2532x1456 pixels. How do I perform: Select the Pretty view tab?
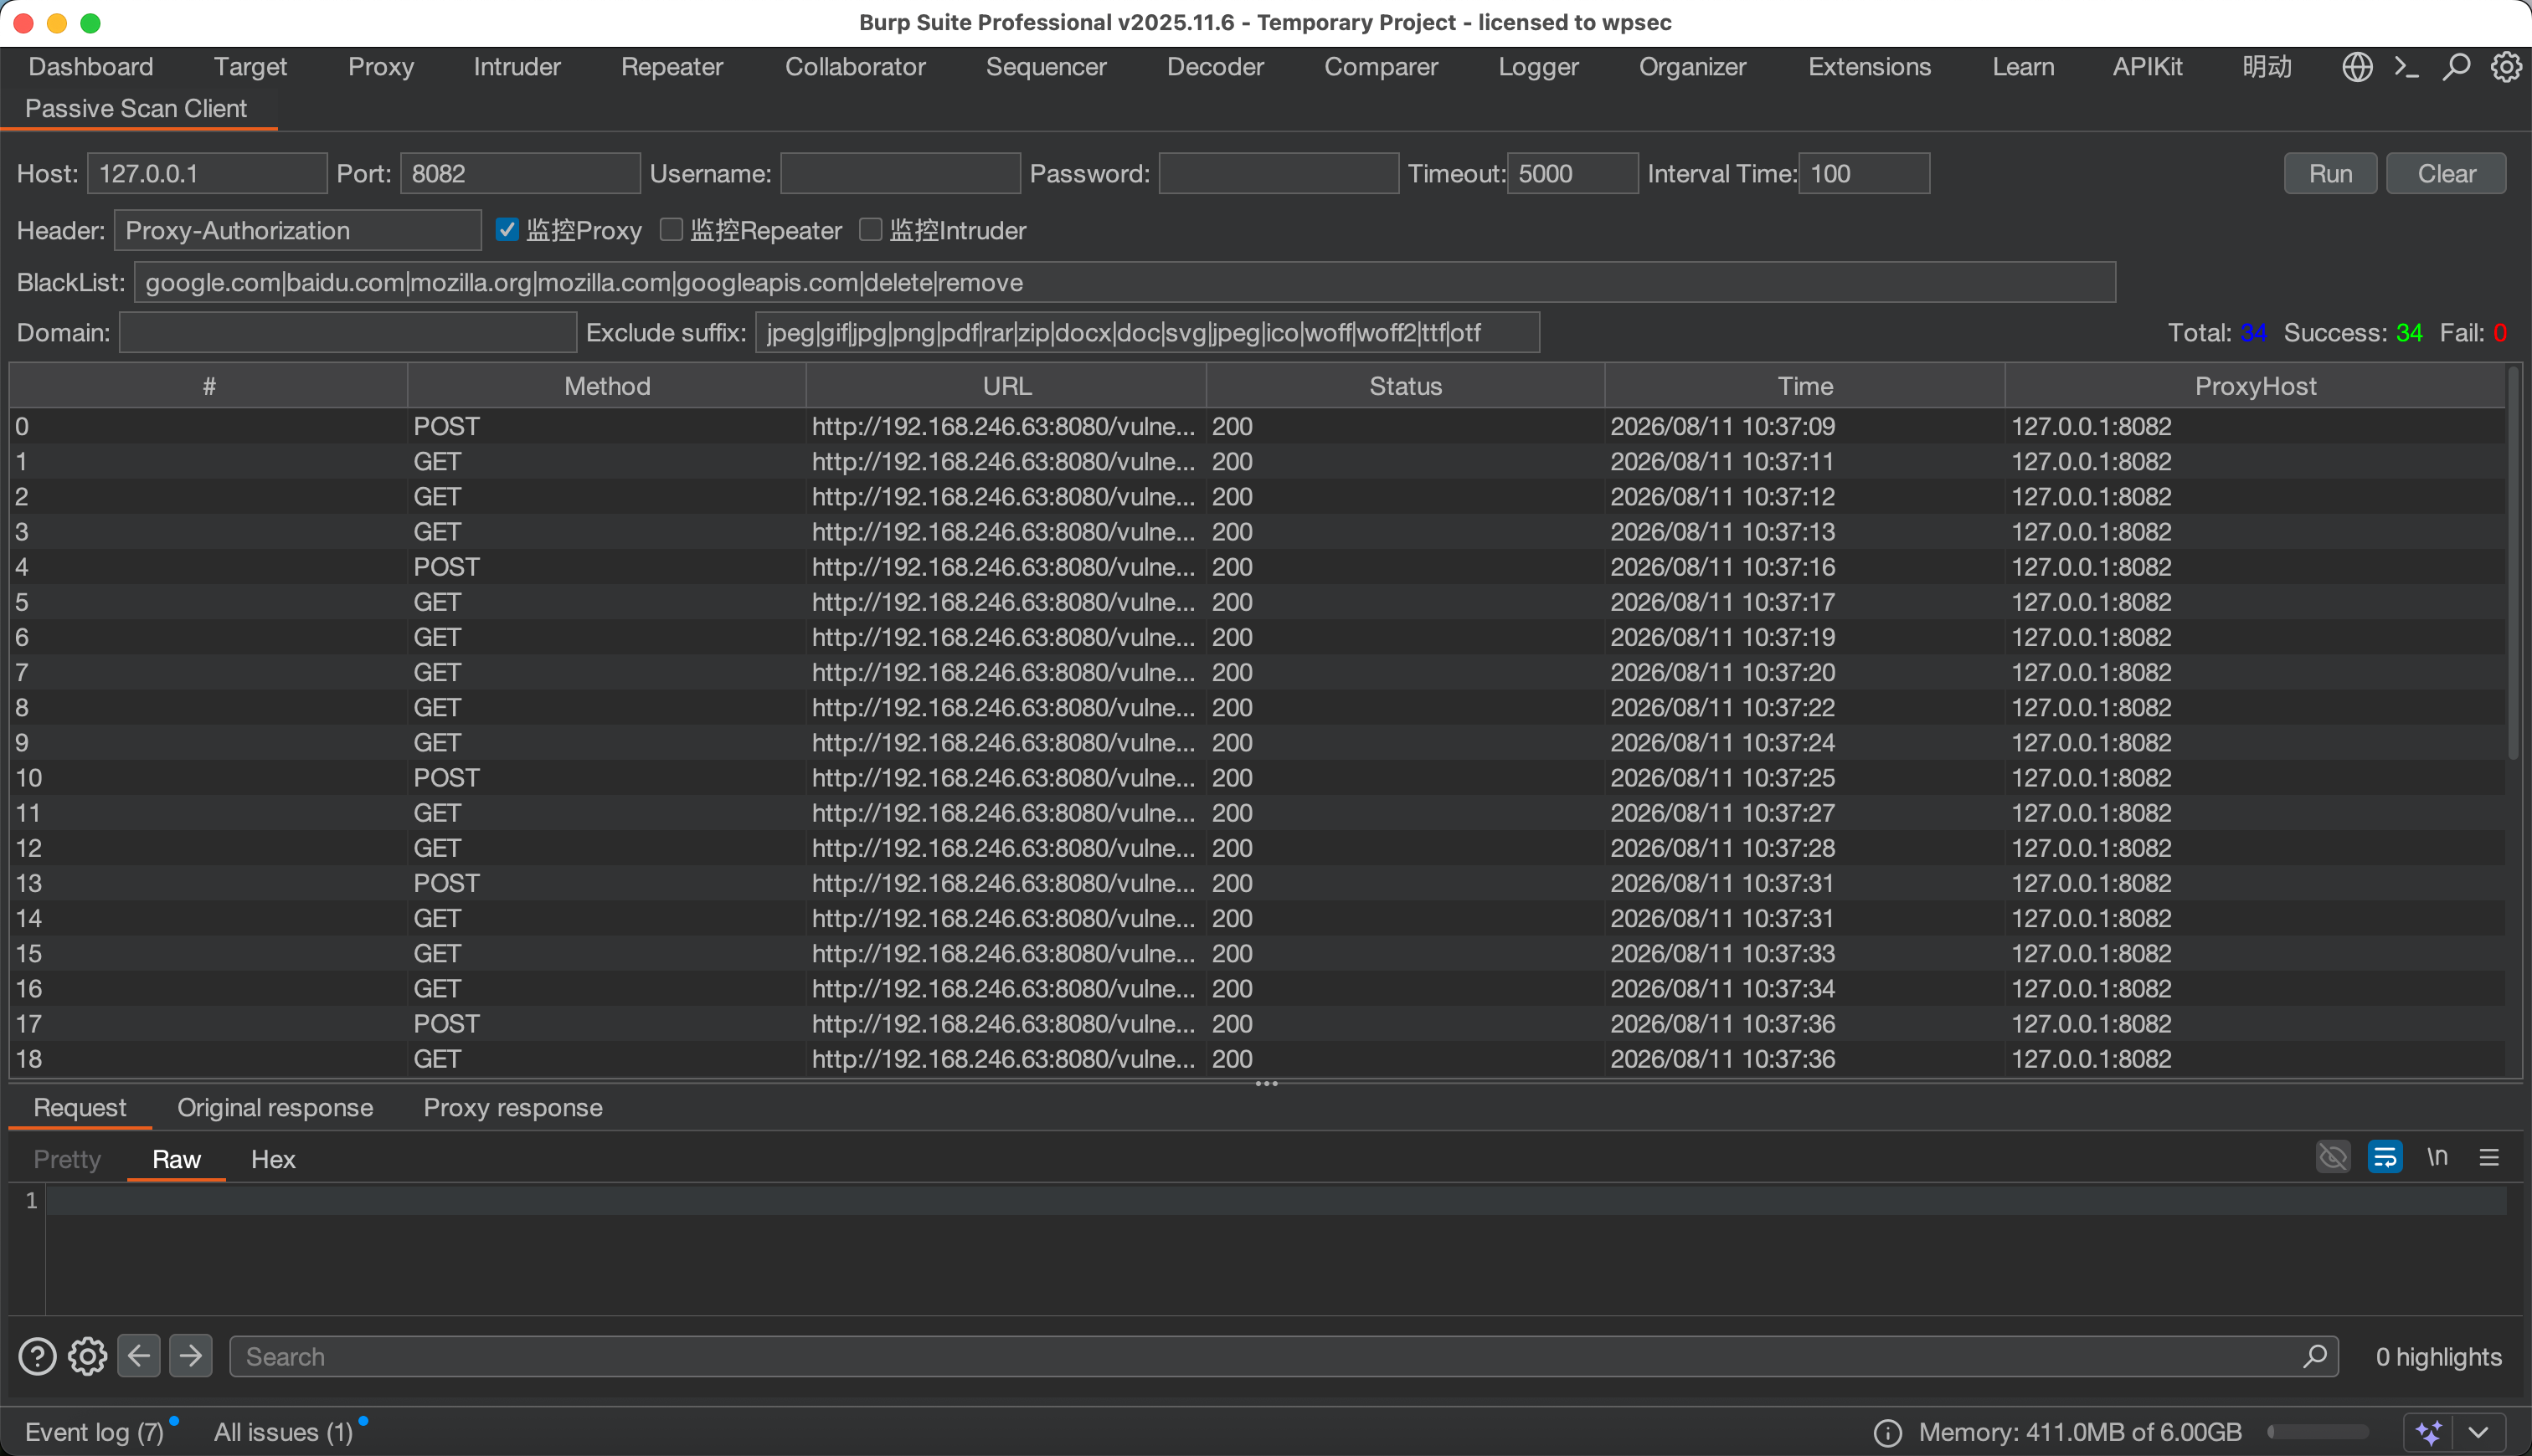coord(67,1159)
